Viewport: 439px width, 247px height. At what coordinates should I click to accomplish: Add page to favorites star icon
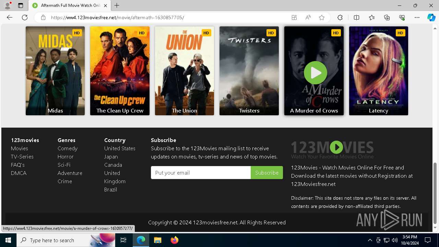pos(322,17)
